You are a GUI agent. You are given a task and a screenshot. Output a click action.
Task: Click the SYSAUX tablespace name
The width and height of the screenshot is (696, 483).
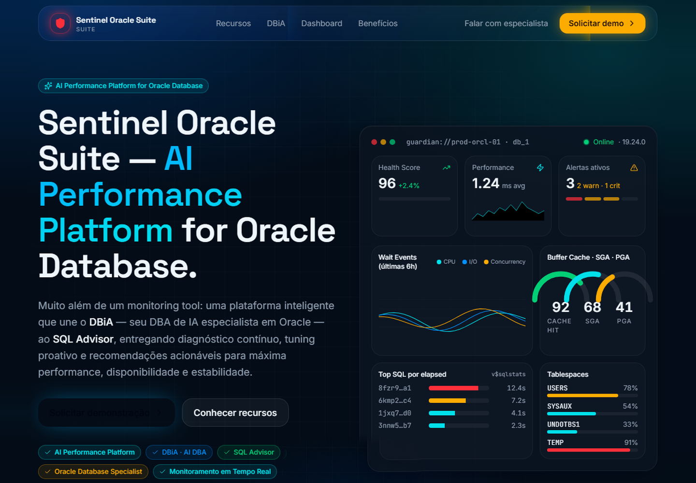coord(560,406)
